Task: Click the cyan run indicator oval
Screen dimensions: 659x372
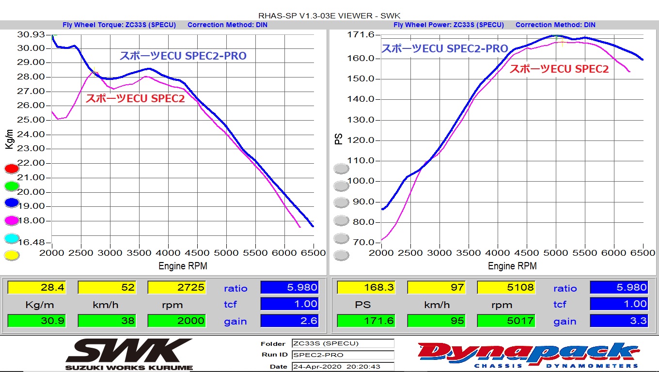Action: coord(12,238)
